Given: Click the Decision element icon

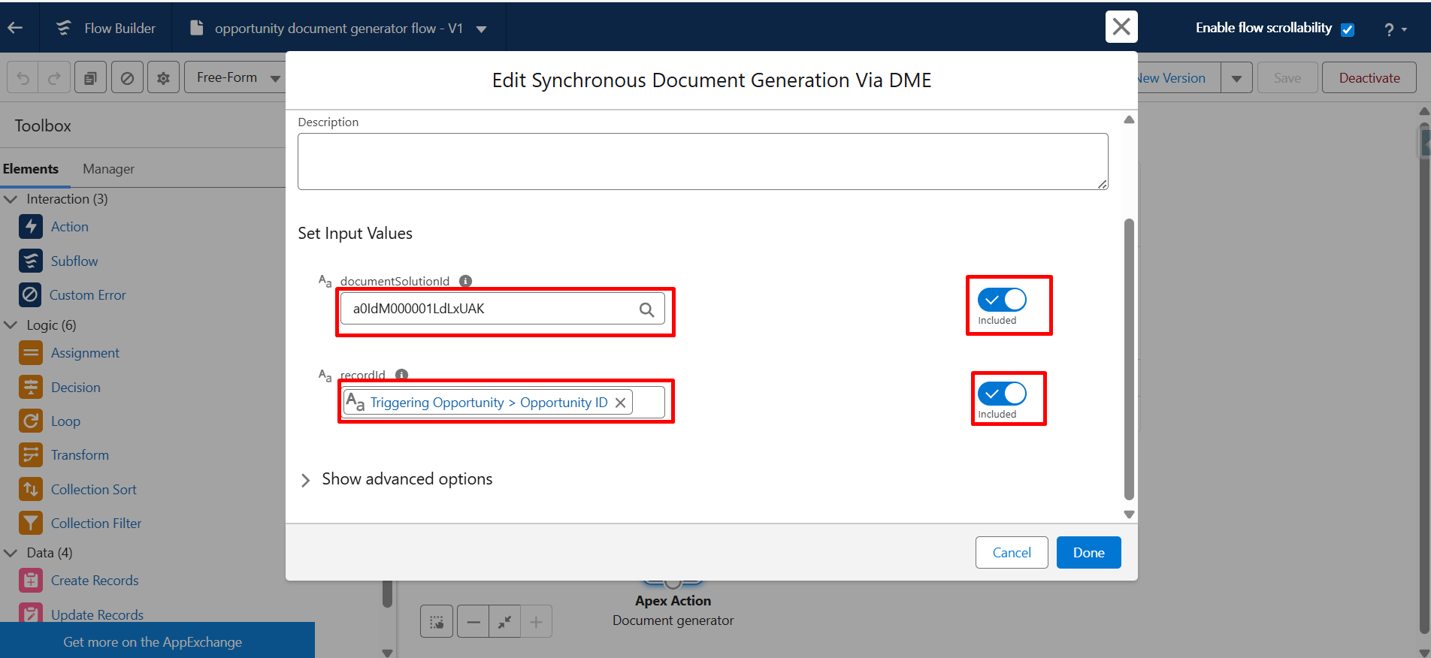Looking at the screenshot, I should tap(31, 387).
